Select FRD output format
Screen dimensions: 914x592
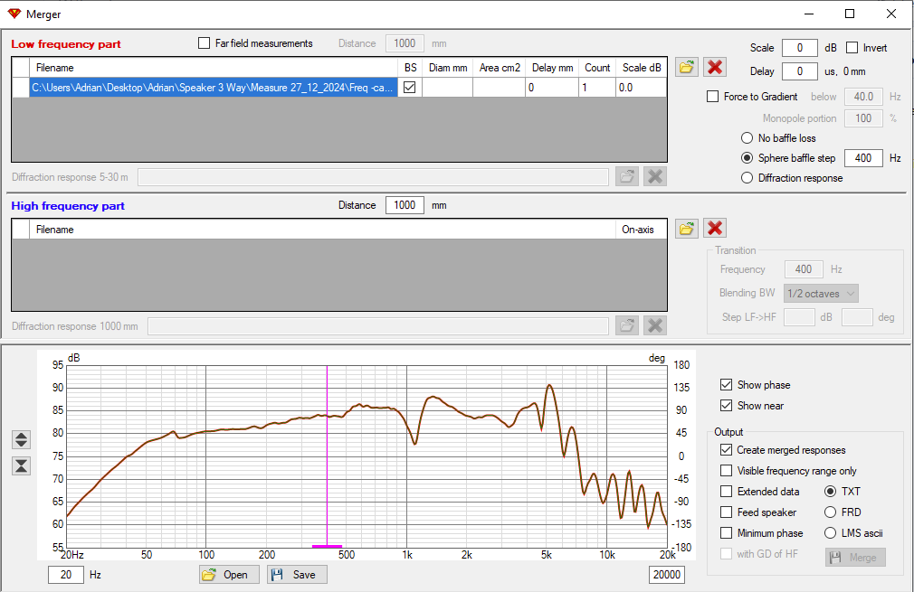click(x=831, y=512)
